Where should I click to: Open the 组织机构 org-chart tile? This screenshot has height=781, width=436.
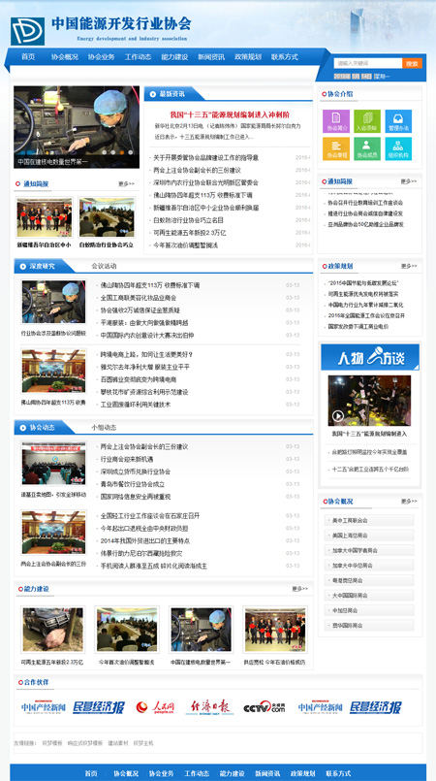pyautogui.click(x=398, y=148)
